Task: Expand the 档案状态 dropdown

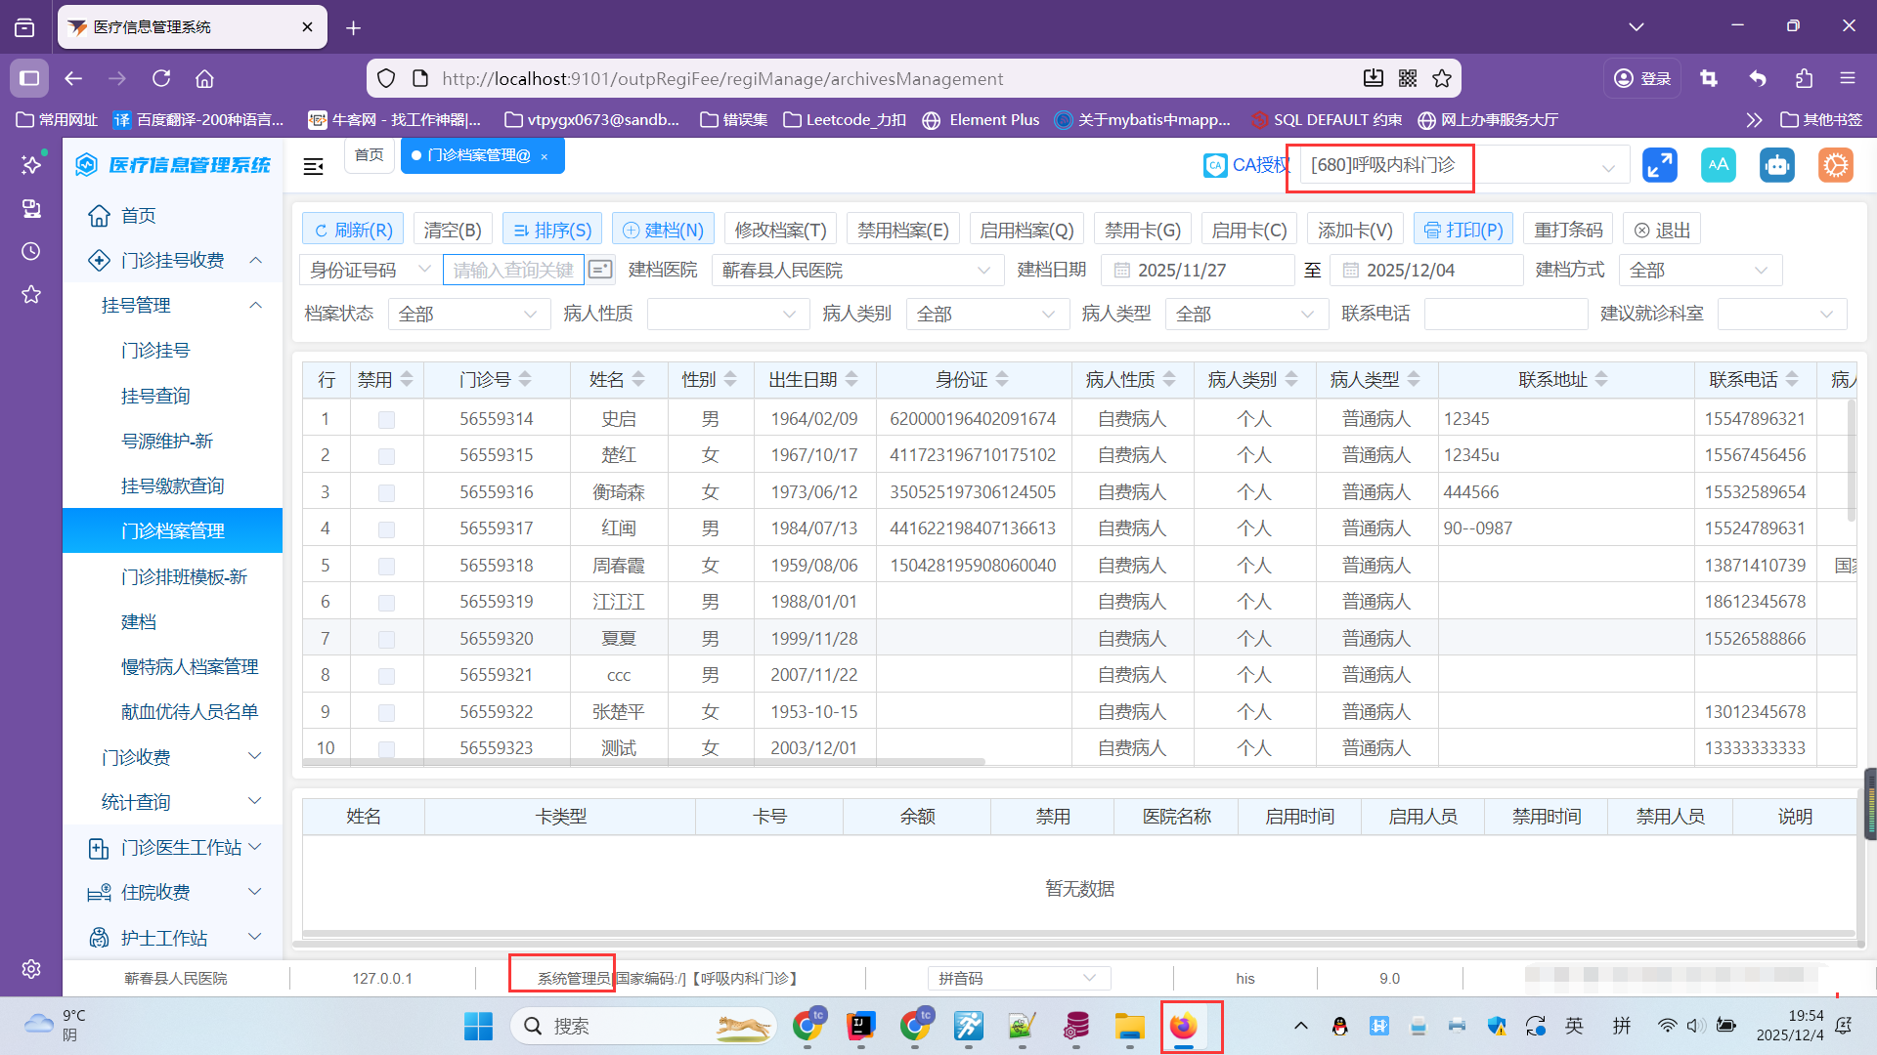Action: (467, 315)
